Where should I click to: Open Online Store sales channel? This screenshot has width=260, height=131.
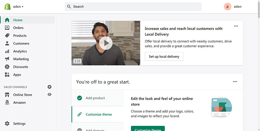coord(22,95)
